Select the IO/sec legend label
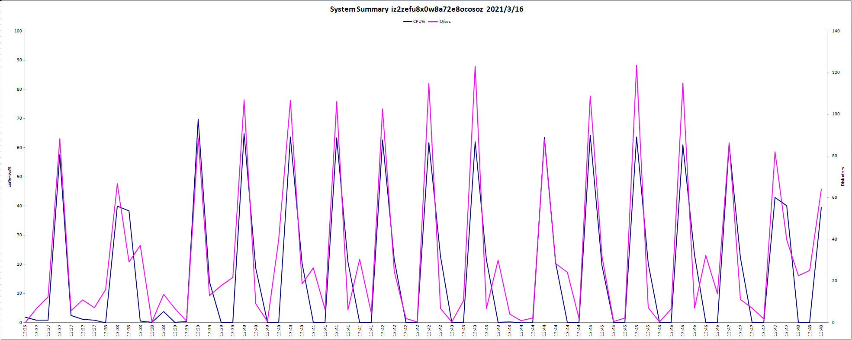 [x=444, y=22]
